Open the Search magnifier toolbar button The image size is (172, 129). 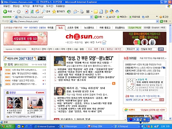point(46,11)
